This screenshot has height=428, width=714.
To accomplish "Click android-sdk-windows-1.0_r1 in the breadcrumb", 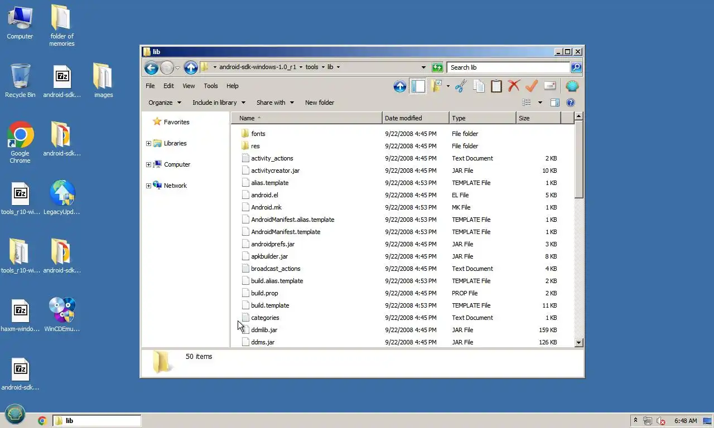I will click(257, 67).
